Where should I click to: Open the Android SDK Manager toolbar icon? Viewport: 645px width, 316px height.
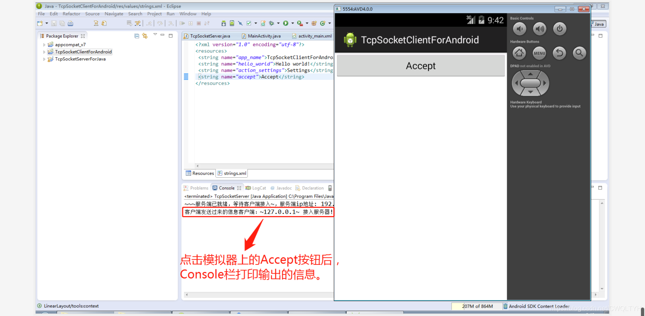224,23
